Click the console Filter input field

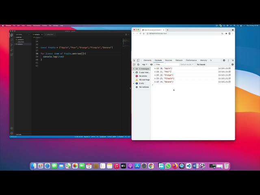pyautogui.click(x=167, y=65)
